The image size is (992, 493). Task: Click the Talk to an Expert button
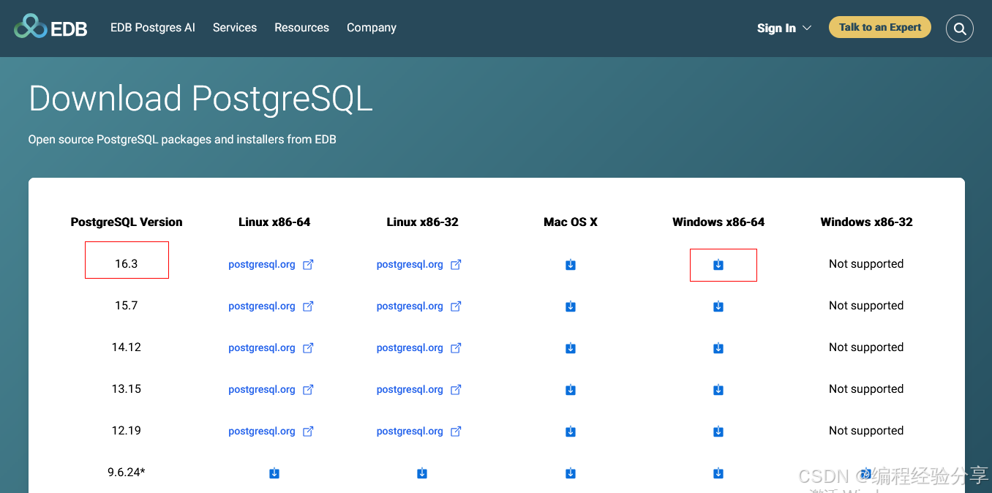880,28
